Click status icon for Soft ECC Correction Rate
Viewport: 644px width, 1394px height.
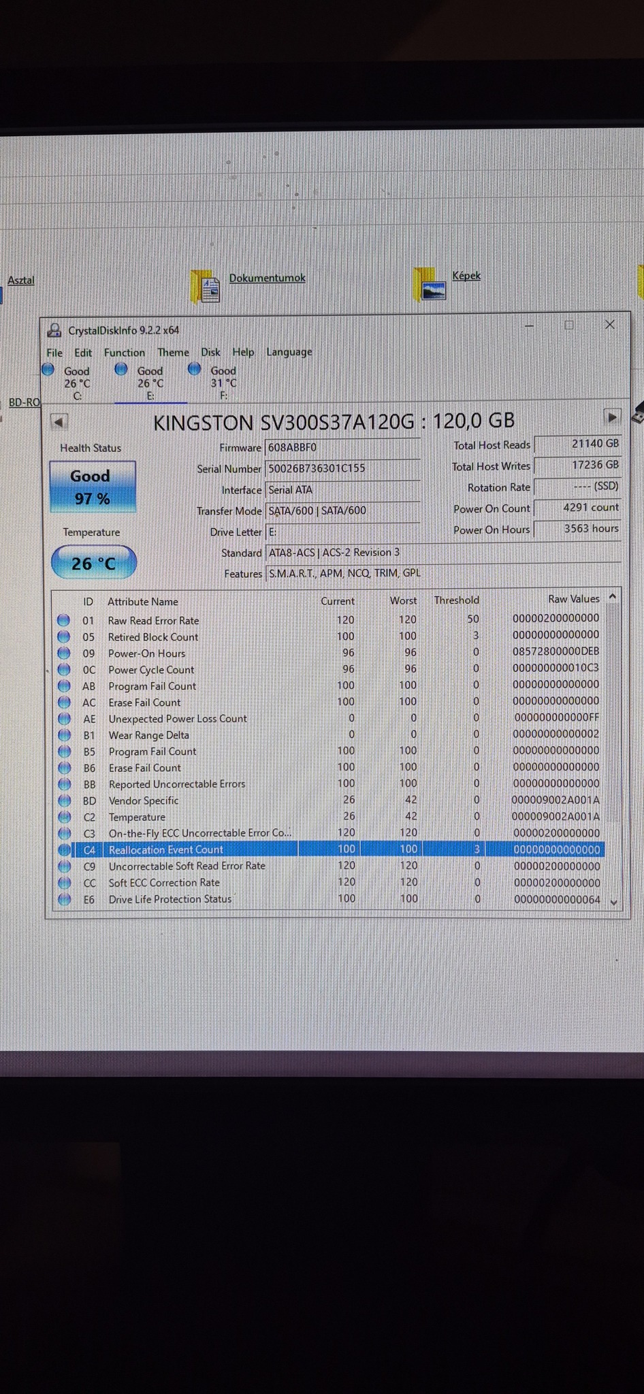[x=64, y=883]
